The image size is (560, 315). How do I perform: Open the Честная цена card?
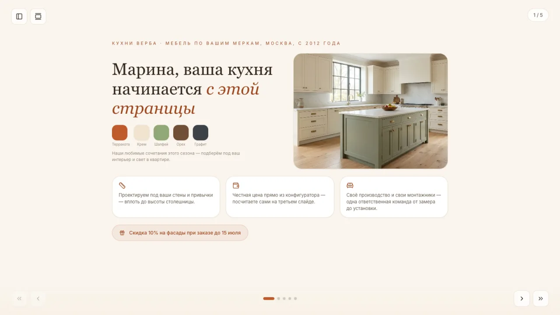[280, 197]
